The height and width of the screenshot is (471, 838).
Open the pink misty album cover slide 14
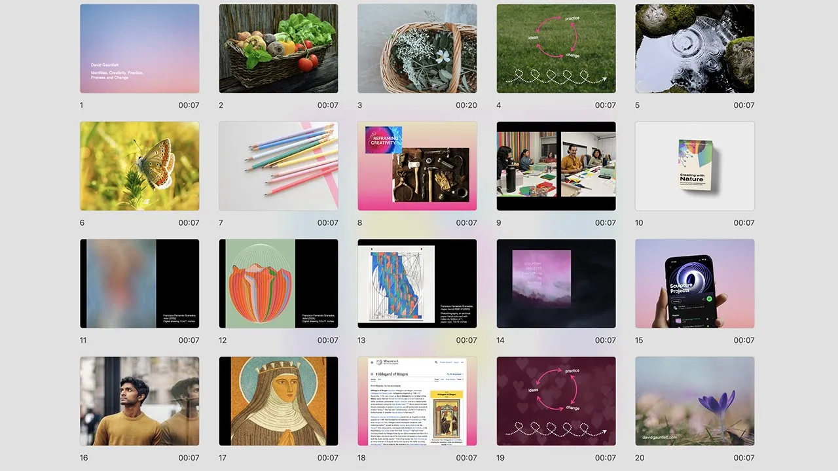(556, 283)
